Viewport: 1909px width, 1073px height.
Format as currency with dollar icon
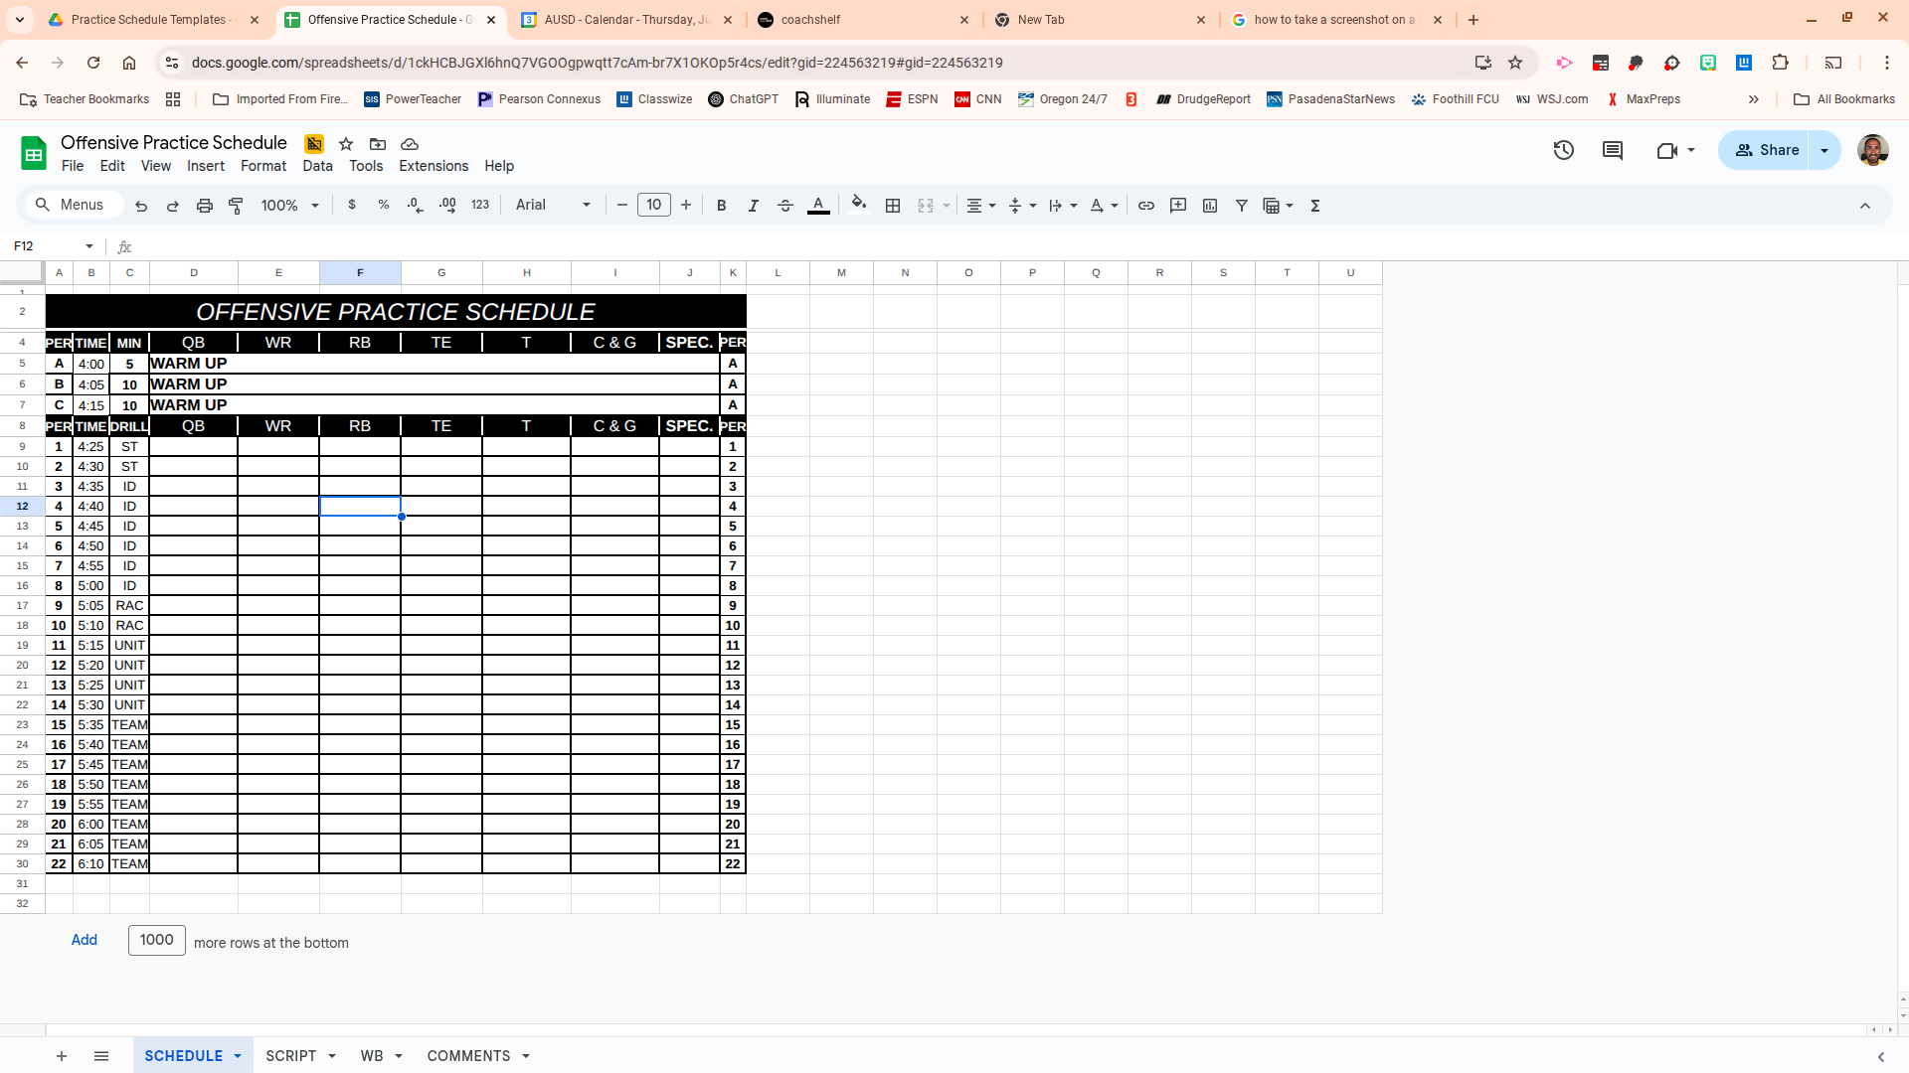[352, 205]
